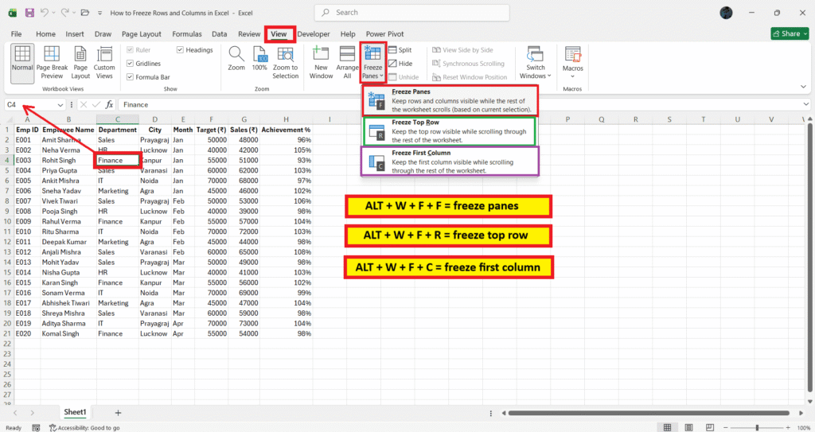Toggle the Ruler checkbox
The image size is (815, 432).
[x=131, y=50]
